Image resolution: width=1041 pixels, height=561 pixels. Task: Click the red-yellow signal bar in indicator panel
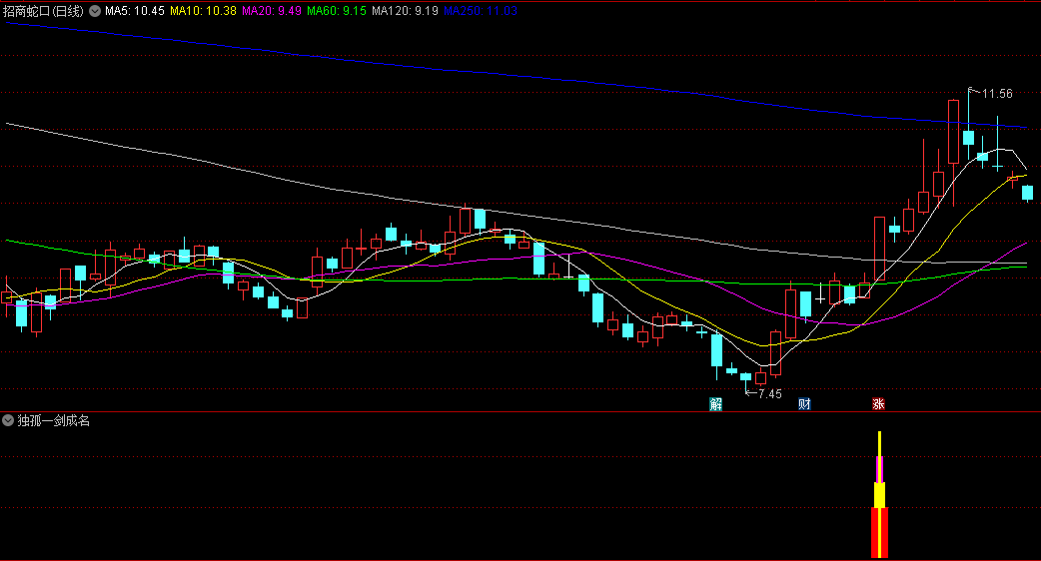tap(879, 495)
